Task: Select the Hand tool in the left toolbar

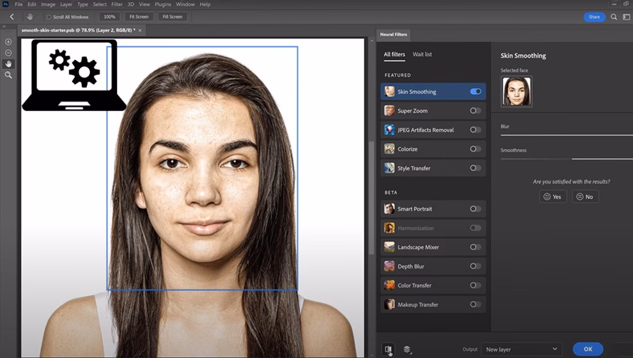Action: coord(8,64)
